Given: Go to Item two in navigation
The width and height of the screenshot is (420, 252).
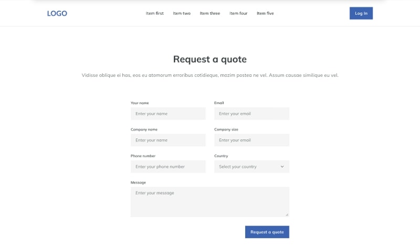Looking at the screenshot, I should coord(182,14).
